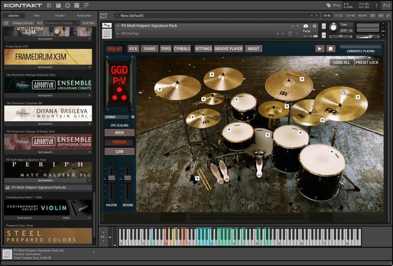Viewport: 393px width, 266px height.
Task: Switch to the CYMBALS tab
Action: (182, 48)
